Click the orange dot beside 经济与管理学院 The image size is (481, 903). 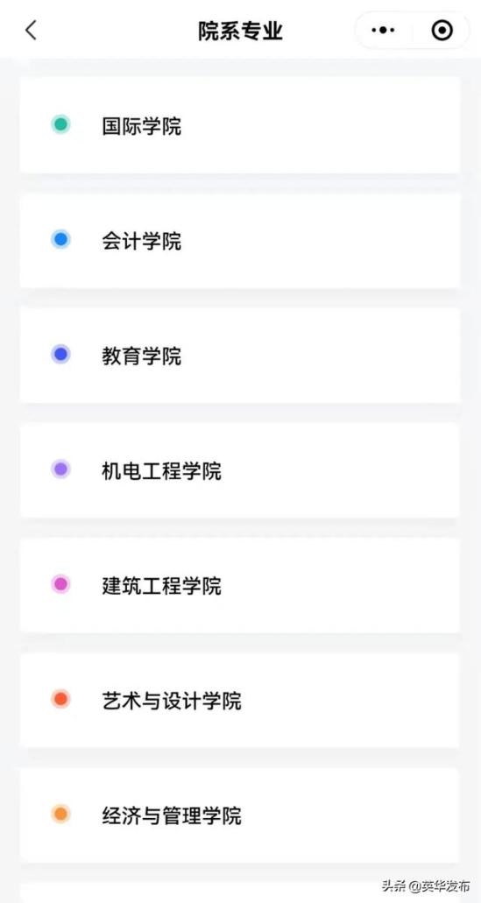[x=60, y=815]
